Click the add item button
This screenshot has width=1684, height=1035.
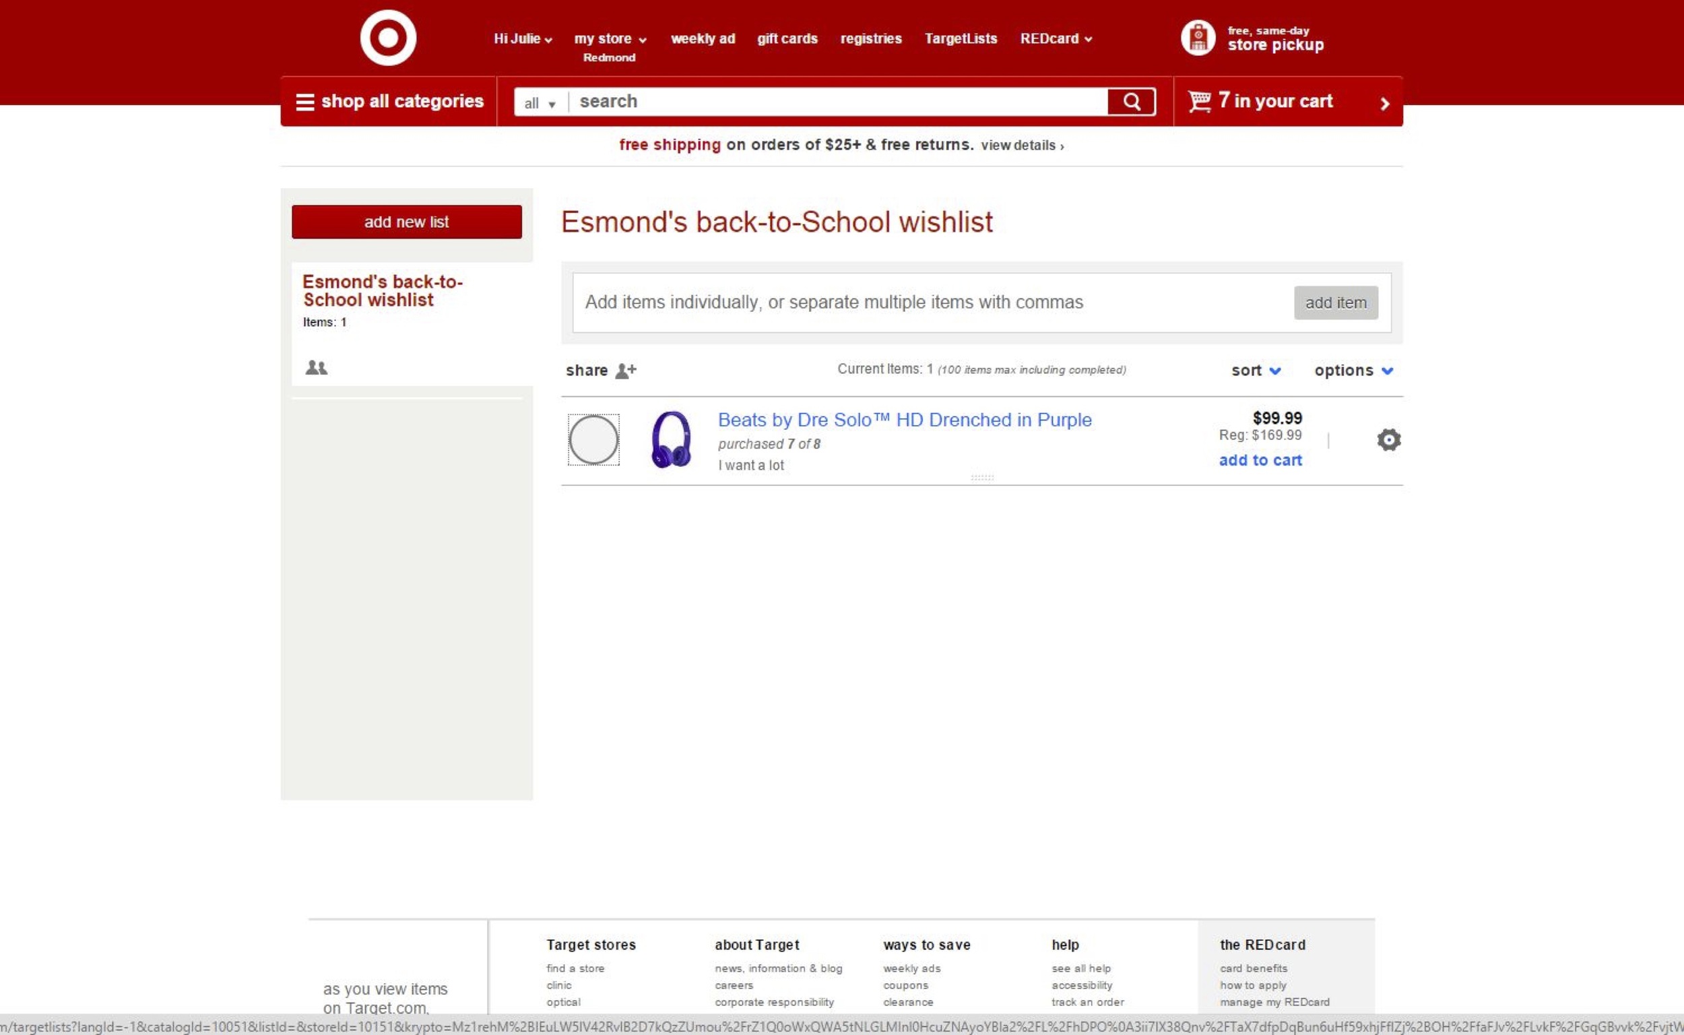(1336, 303)
